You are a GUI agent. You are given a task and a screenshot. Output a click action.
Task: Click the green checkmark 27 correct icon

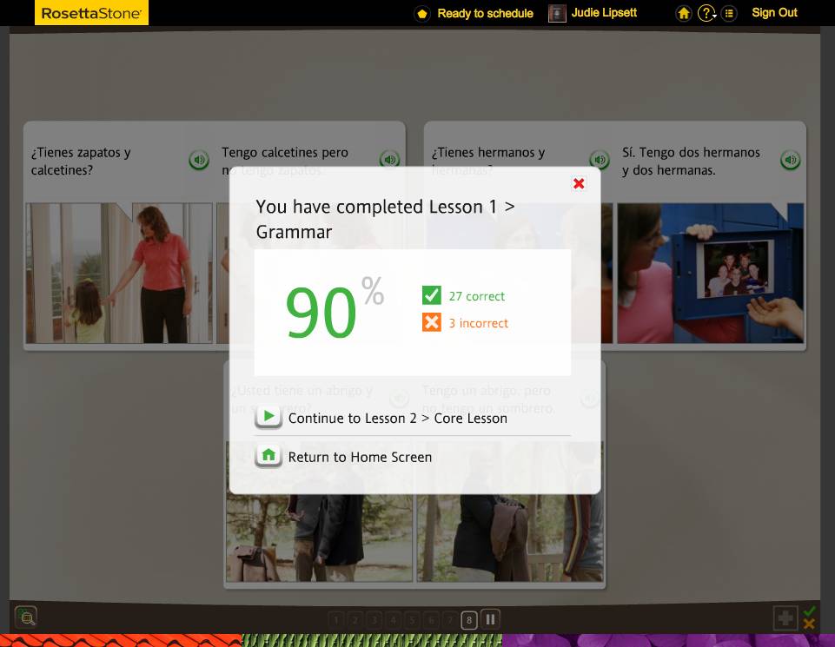pos(431,294)
